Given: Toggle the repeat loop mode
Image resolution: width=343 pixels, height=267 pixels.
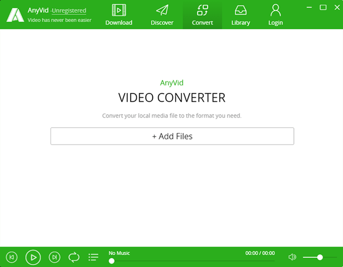Looking at the screenshot, I should coord(74,257).
